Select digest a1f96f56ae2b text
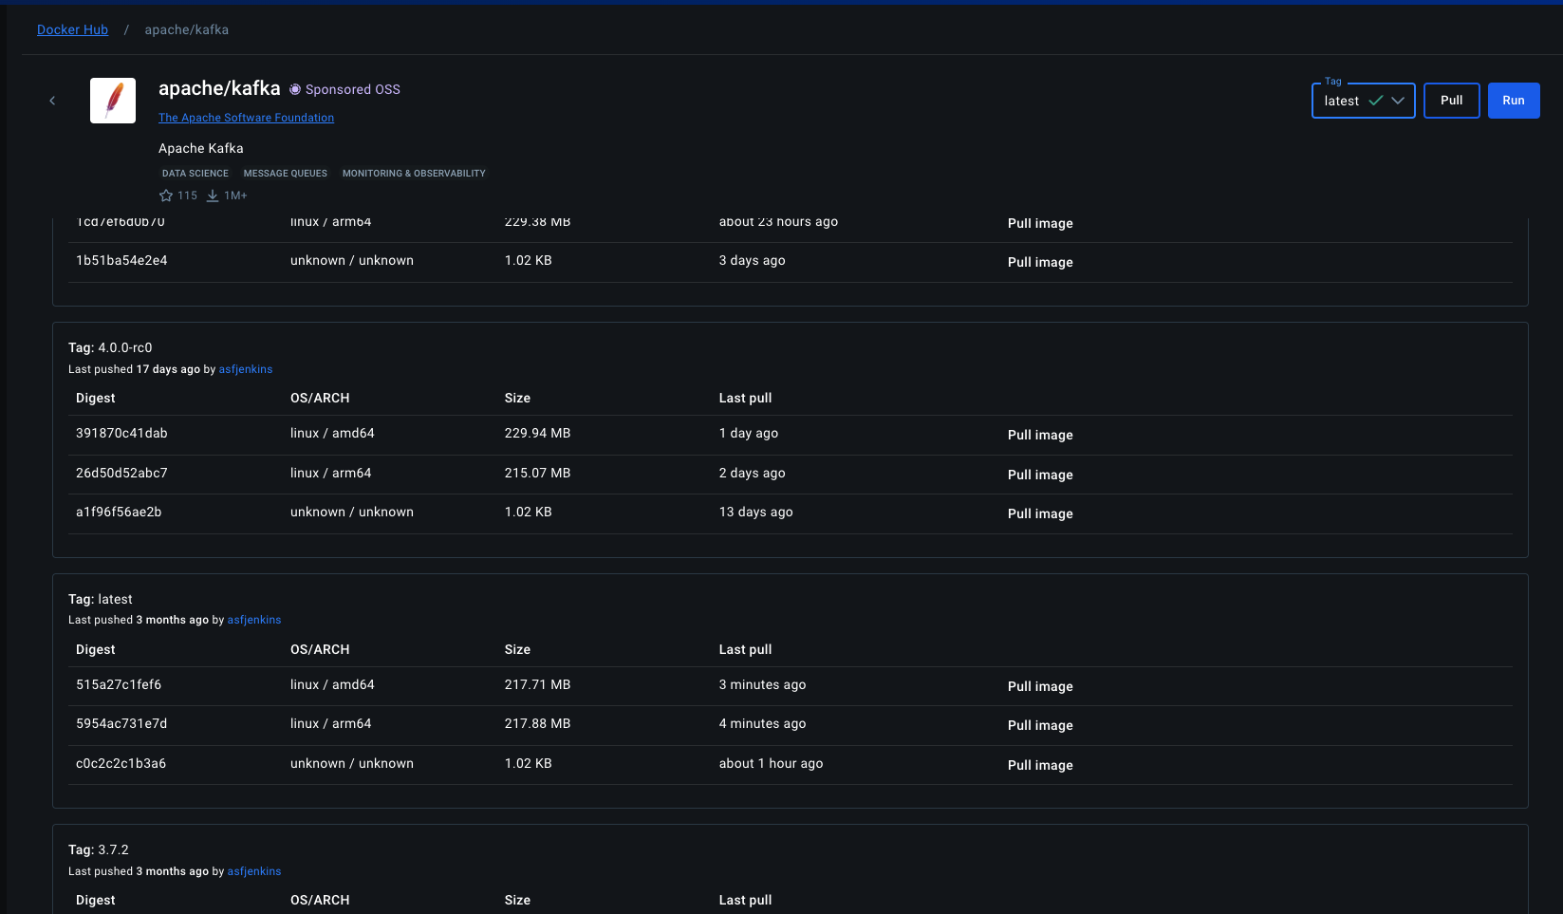 [x=119, y=512]
